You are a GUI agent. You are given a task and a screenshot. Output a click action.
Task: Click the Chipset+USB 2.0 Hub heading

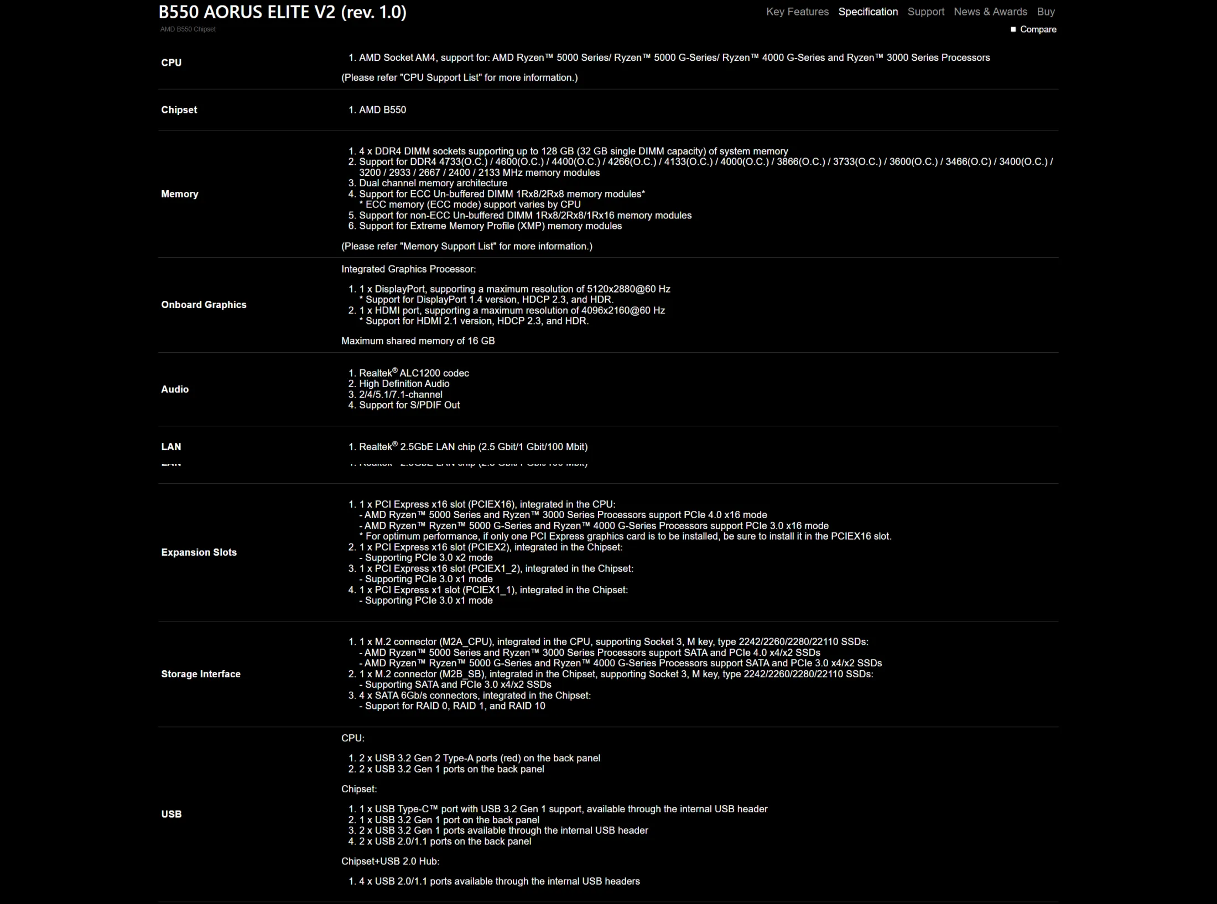391,861
